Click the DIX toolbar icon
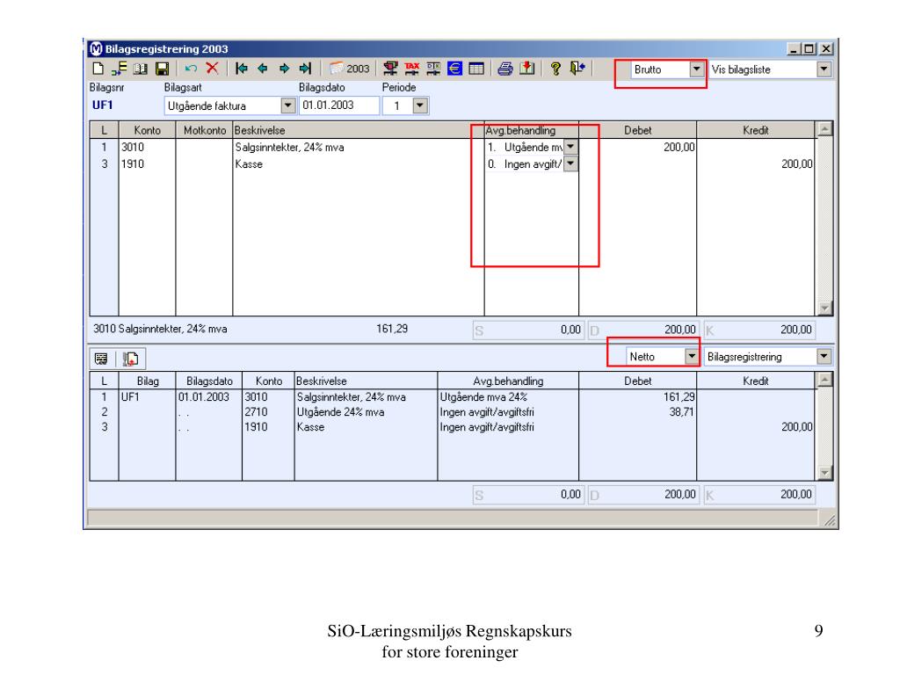The image size is (900, 675). click(433, 69)
